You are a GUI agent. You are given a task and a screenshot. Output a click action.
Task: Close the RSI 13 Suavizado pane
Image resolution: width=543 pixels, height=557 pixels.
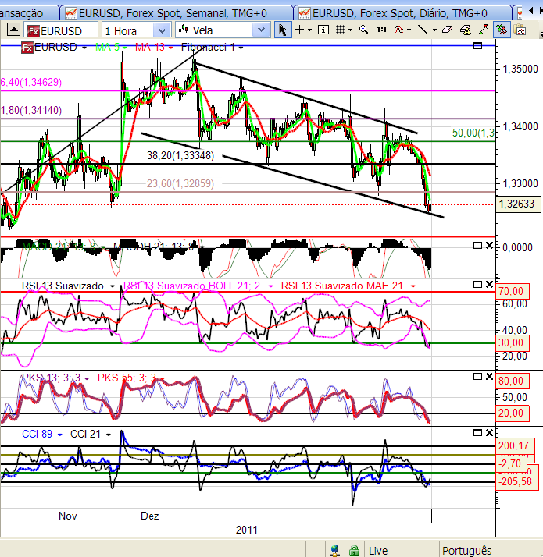tap(489, 285)
